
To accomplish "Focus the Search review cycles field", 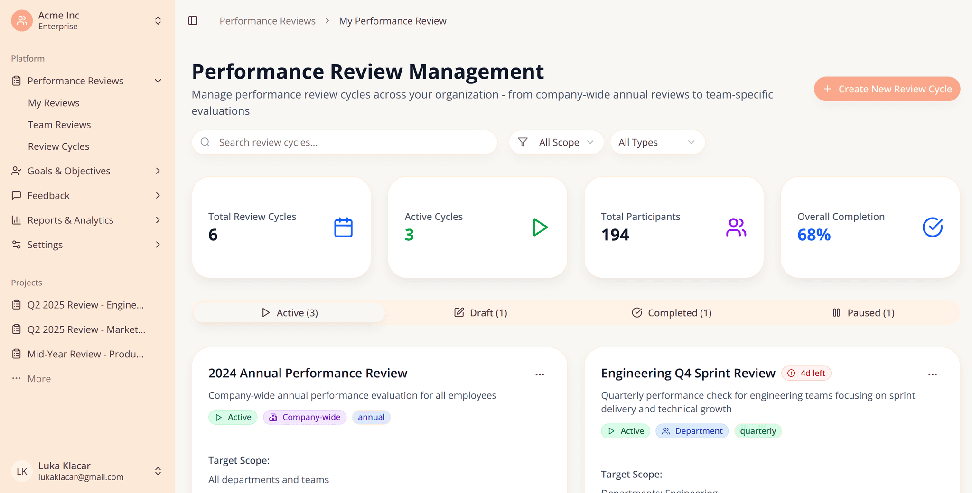I will pos(345,142).
